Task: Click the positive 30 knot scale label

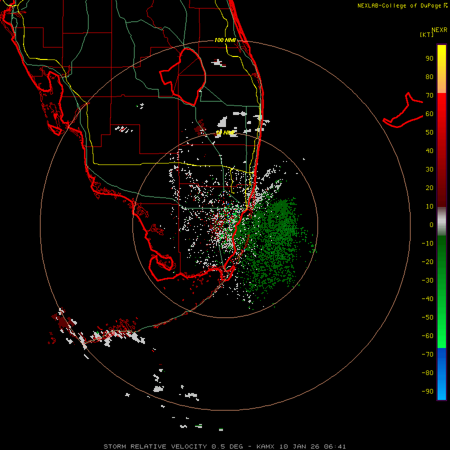Action: (429, 169)
